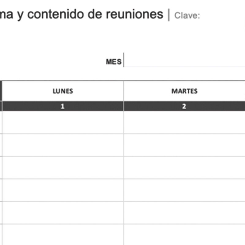Viewport: 245px width, 245px height.
Task: Select first empty cell under MARTES day 2
Action: click(x=184, y=122)
